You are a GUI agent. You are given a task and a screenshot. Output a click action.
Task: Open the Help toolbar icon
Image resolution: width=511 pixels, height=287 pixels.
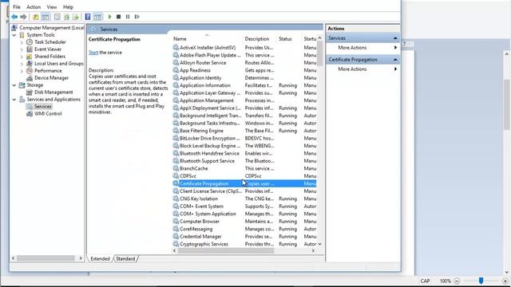pos(88,17)
